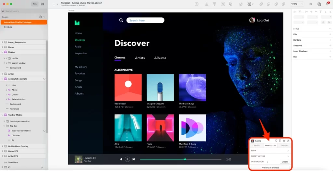333x171 pixels.
Task: Click the Mumford & Sons album thumbnail
Action: (193, 128)
